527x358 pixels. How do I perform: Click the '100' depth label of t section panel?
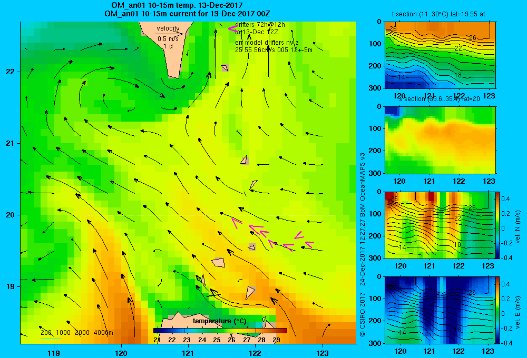pyautogui.click(x=375, y=44)
